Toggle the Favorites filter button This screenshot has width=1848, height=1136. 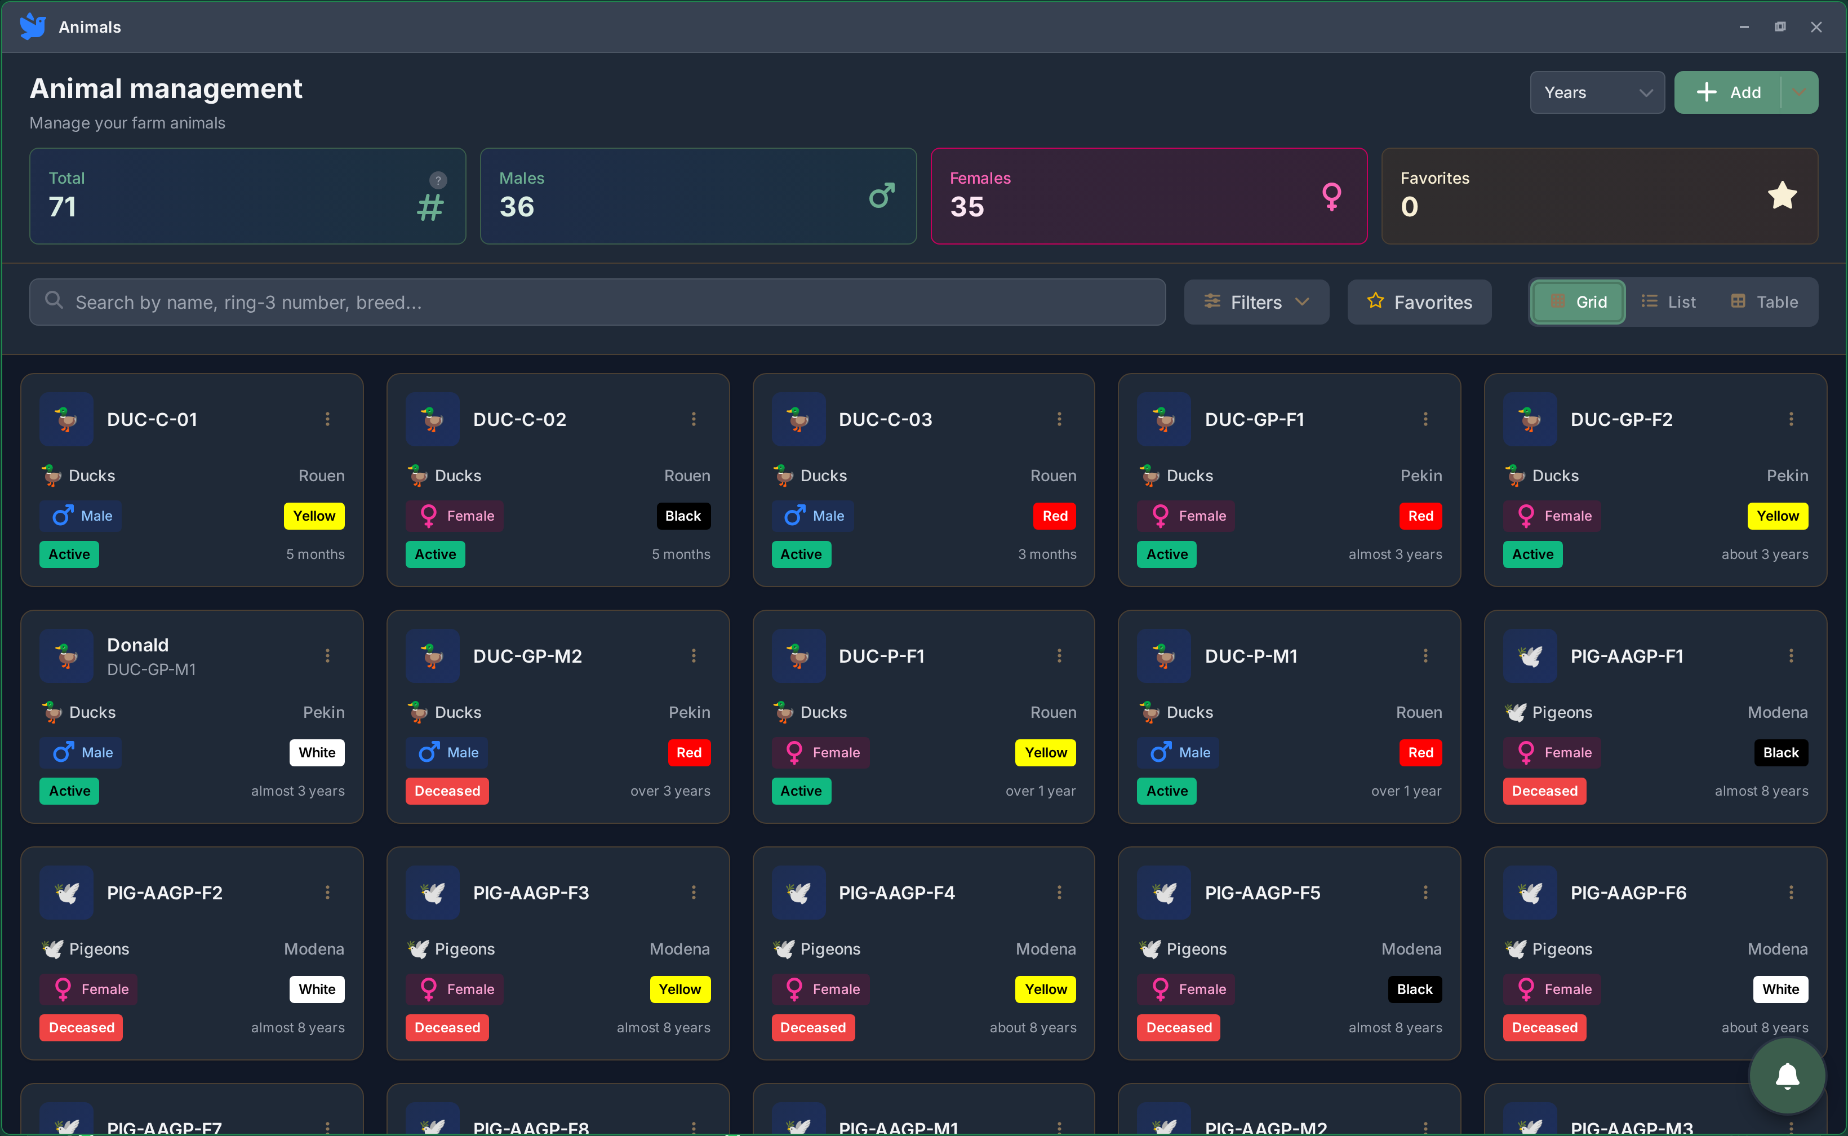(1419, 302)
